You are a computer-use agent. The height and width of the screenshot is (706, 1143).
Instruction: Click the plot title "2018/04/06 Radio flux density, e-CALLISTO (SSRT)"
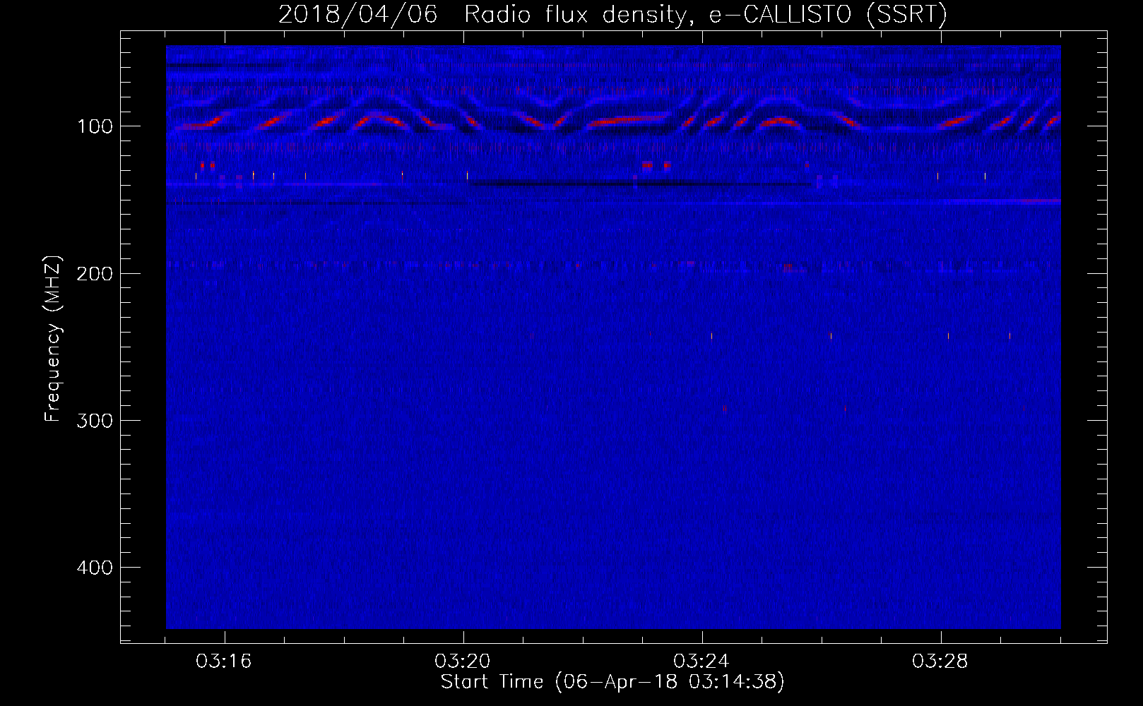click(x=612, y=14)
